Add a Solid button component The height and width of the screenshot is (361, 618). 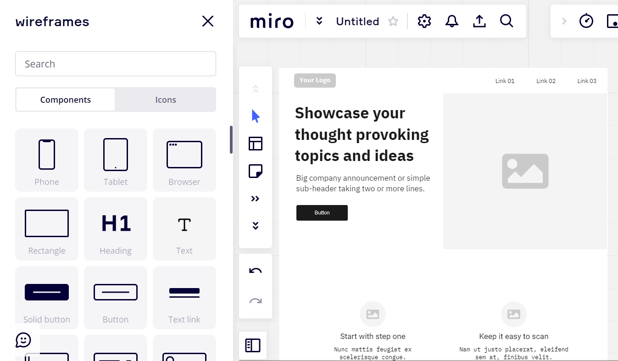[47, 298]
